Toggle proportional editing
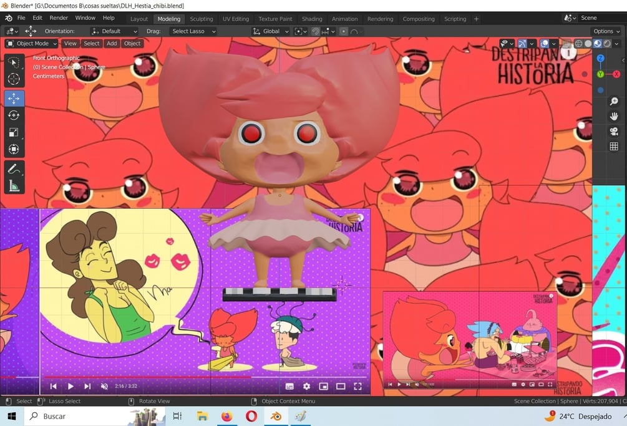627x426 pixels. (x=343, y=31)
